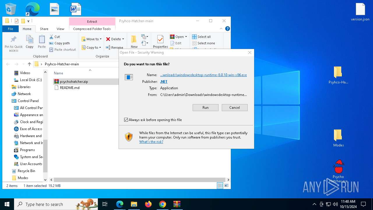Click the .NET publisher link

(164, 82)
